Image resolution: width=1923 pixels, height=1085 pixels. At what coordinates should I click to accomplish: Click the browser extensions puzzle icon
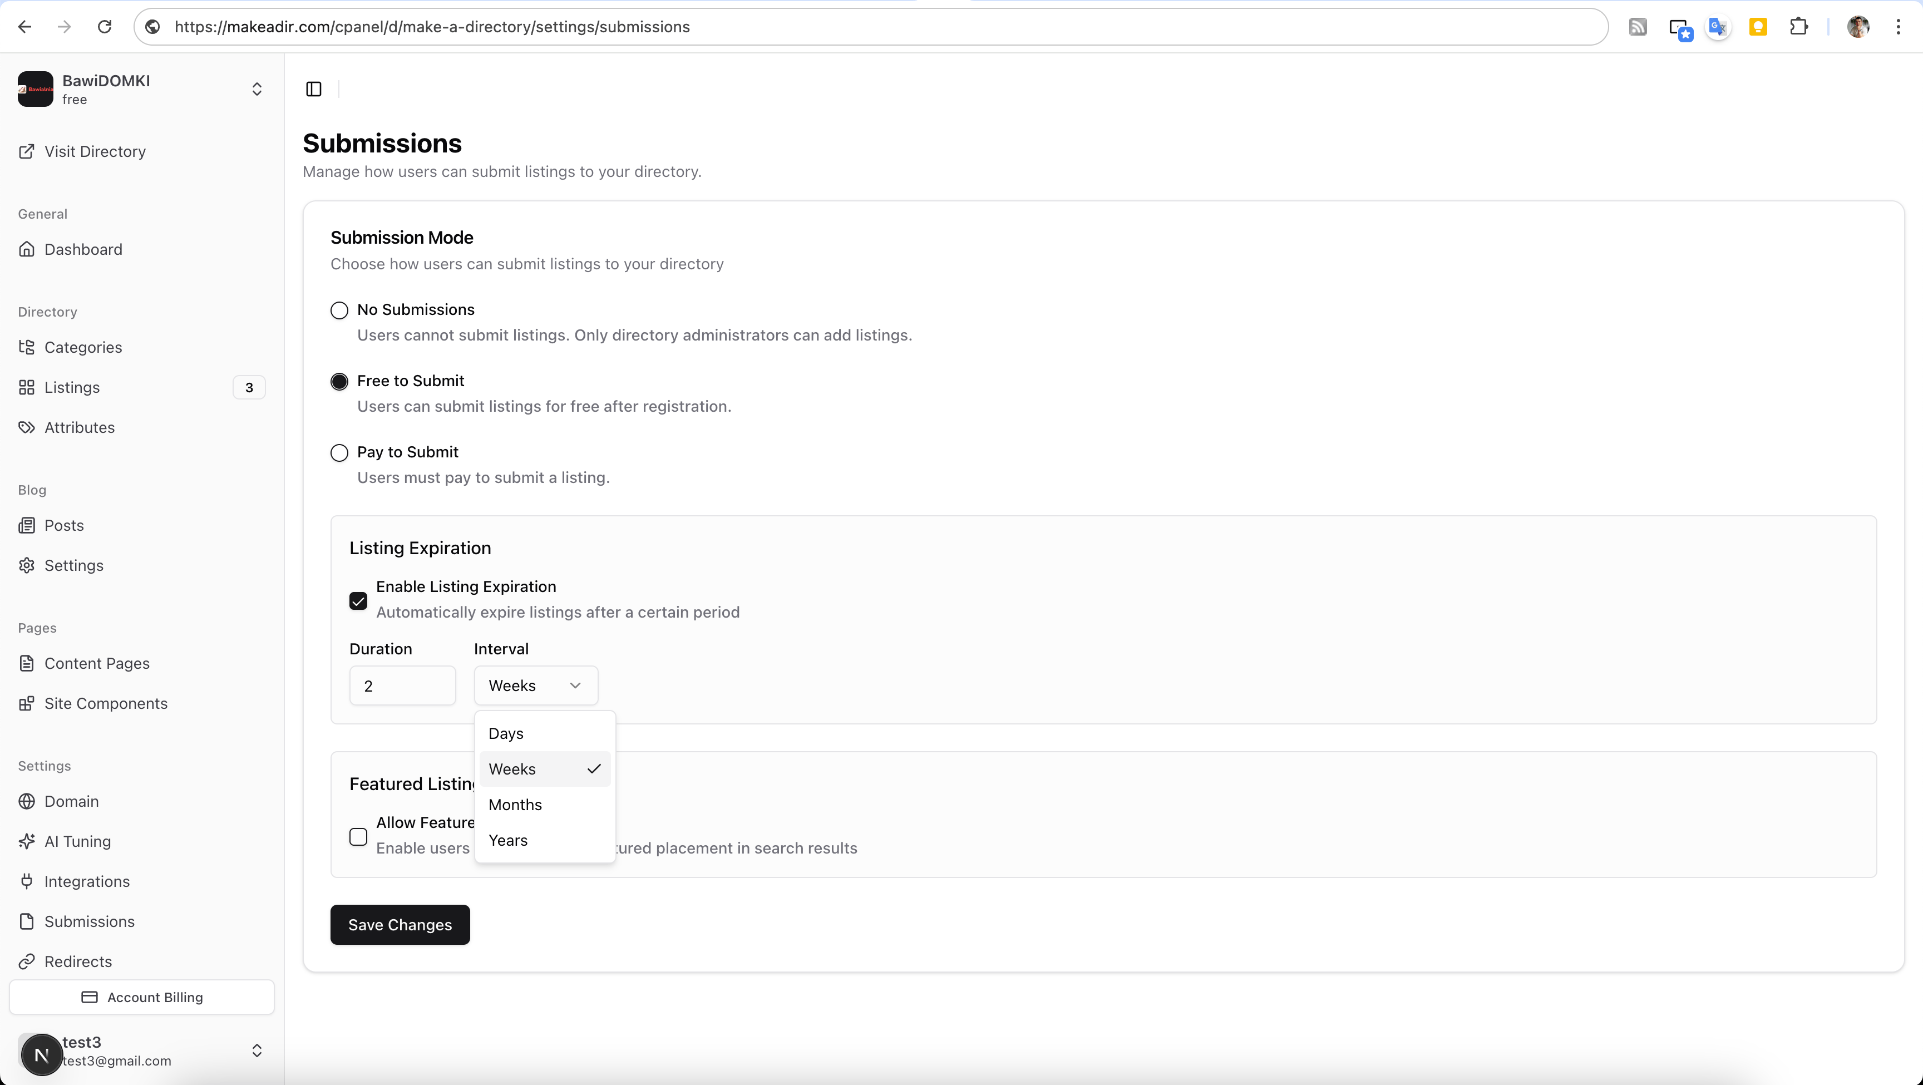(1798, 27)
